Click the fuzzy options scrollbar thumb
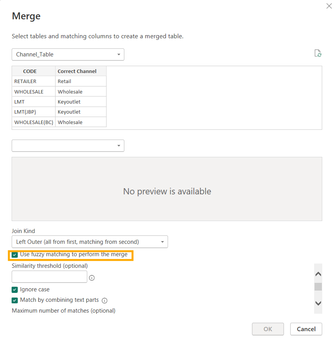 [318, 287]
